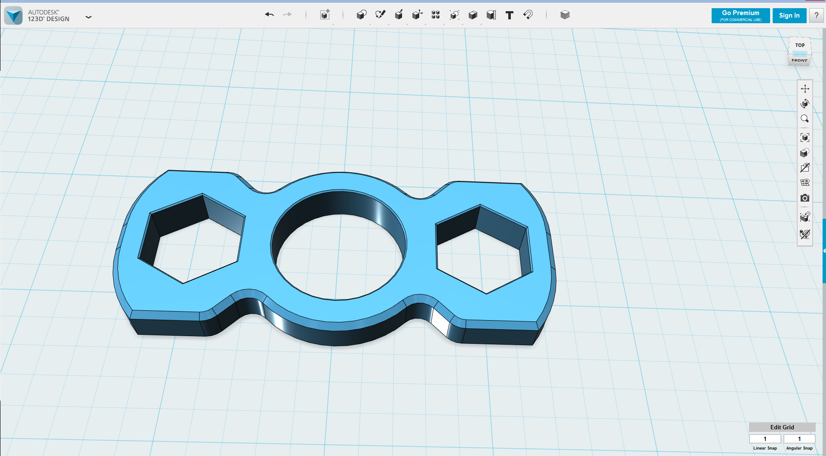The width and height of the screenshot is (826, 456).
Task: Toggle the Snap magnet tool
Action: (528, 15)
